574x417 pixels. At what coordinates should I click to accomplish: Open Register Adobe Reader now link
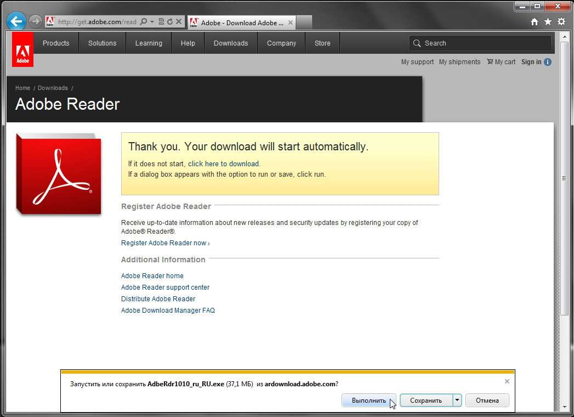tap(166, 243)
